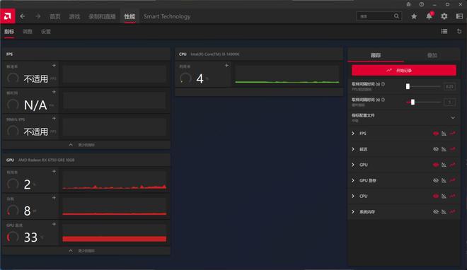Expand the FPS tracking row chevron

(353, 134)
